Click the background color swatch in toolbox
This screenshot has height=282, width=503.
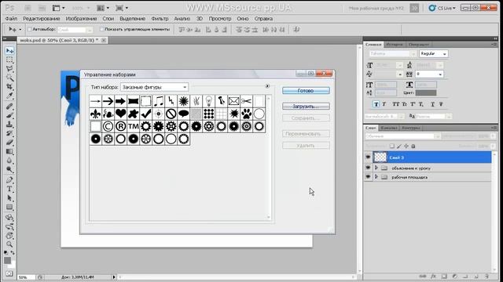(13, 266)
